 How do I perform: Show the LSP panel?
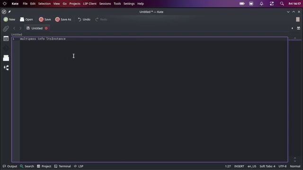coord(79,166)
